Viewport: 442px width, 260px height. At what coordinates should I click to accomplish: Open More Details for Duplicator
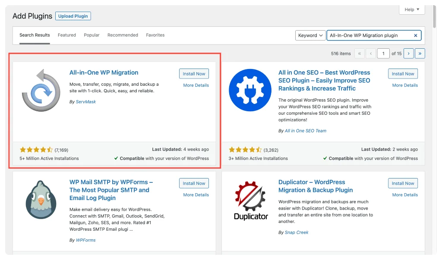(405, 195)
